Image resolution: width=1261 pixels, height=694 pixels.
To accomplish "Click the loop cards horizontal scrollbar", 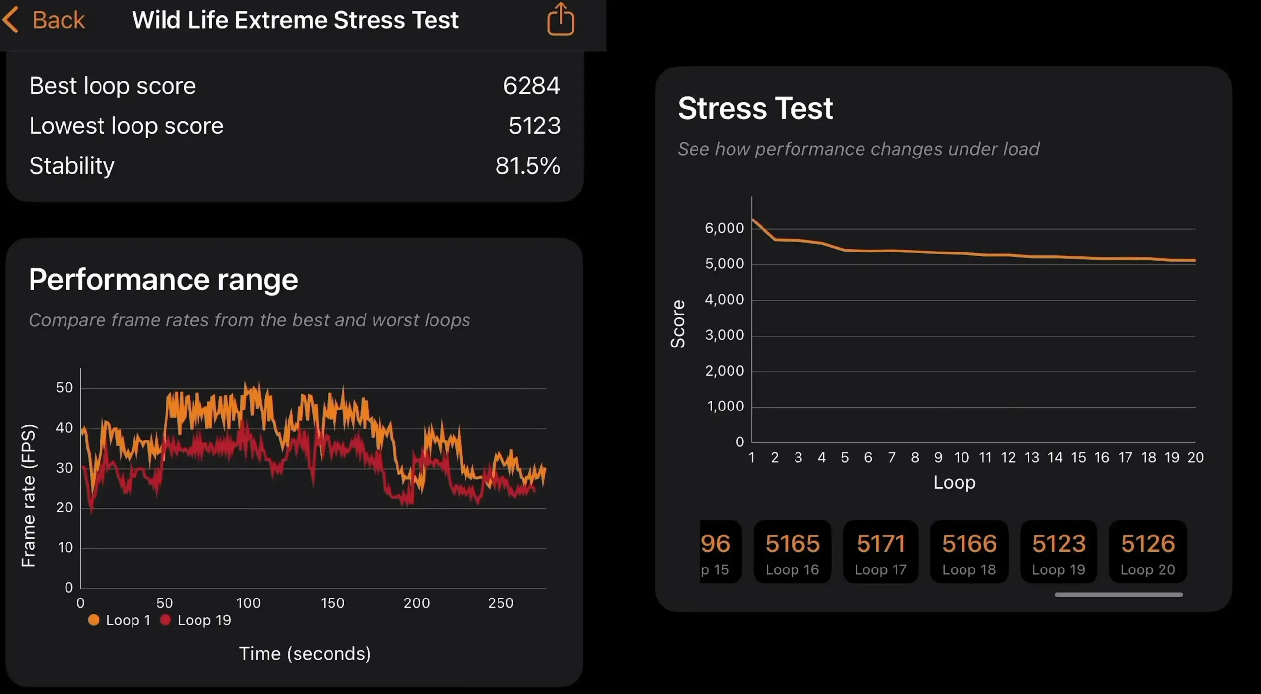I will point(1119,595).
